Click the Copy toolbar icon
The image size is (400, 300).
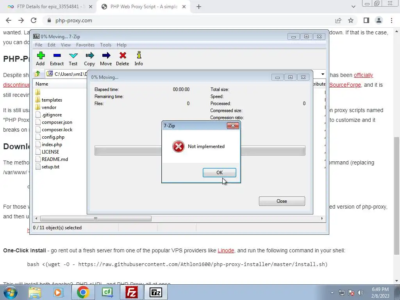[89, 59]
